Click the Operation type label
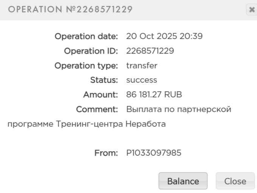The height and width of the screenshot is (193, 257). click(87, 66)
